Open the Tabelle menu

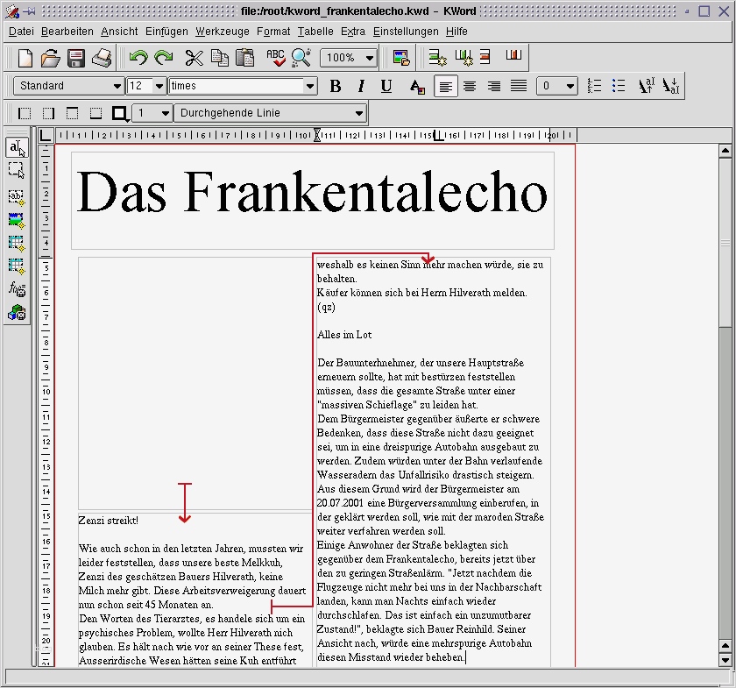(315, 31)
